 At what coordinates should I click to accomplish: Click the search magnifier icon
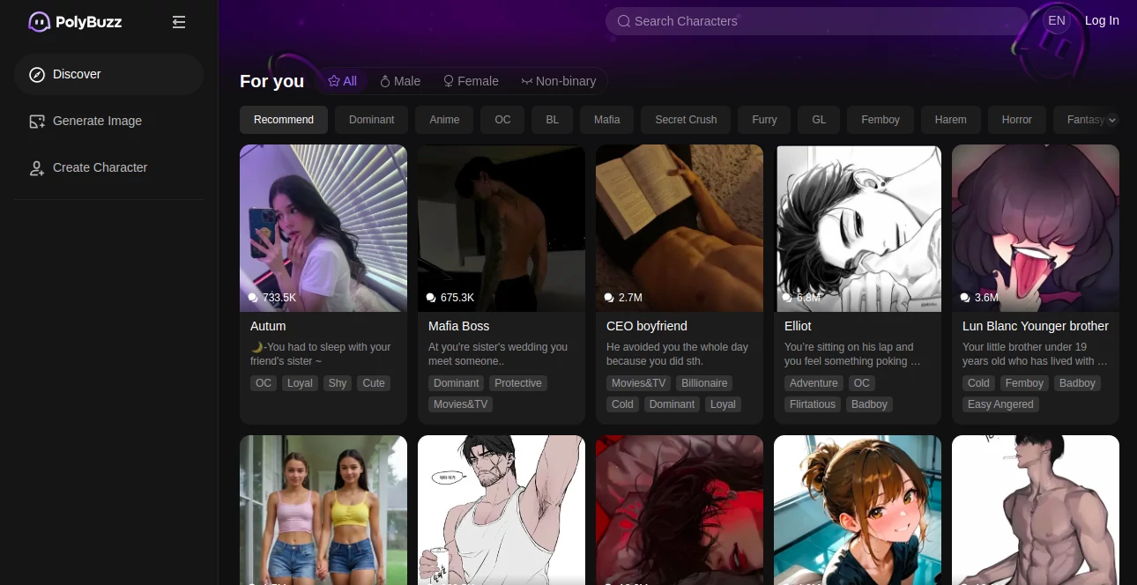pos(623,21)
